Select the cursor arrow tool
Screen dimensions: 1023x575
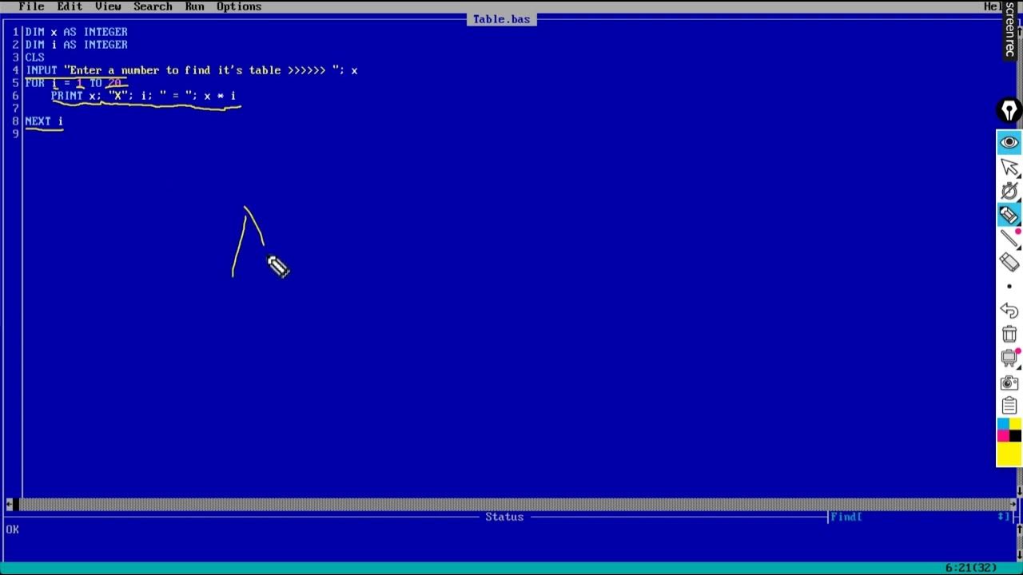(1009, 167)
